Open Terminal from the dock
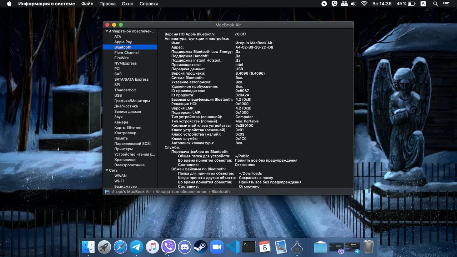Screen dimensions: 457x257 point(249,247)
